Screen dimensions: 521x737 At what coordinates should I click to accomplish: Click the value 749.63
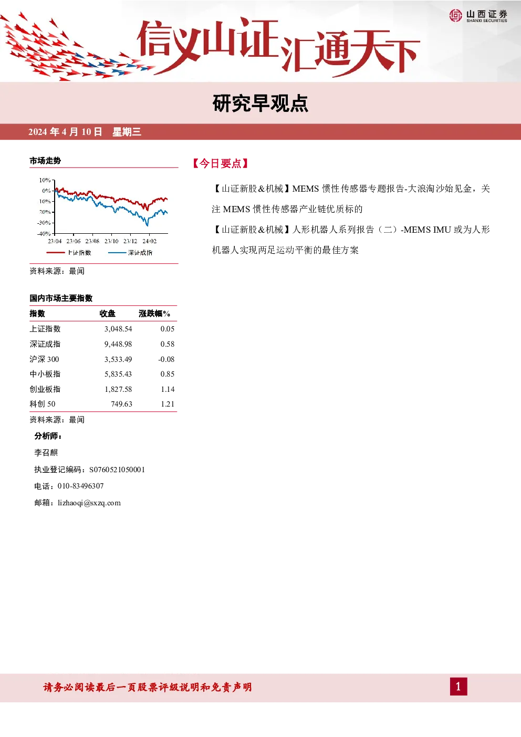coord(121,404)
